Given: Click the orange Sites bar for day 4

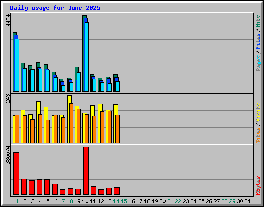Looking at the screenshot, I should coord(40,129).
